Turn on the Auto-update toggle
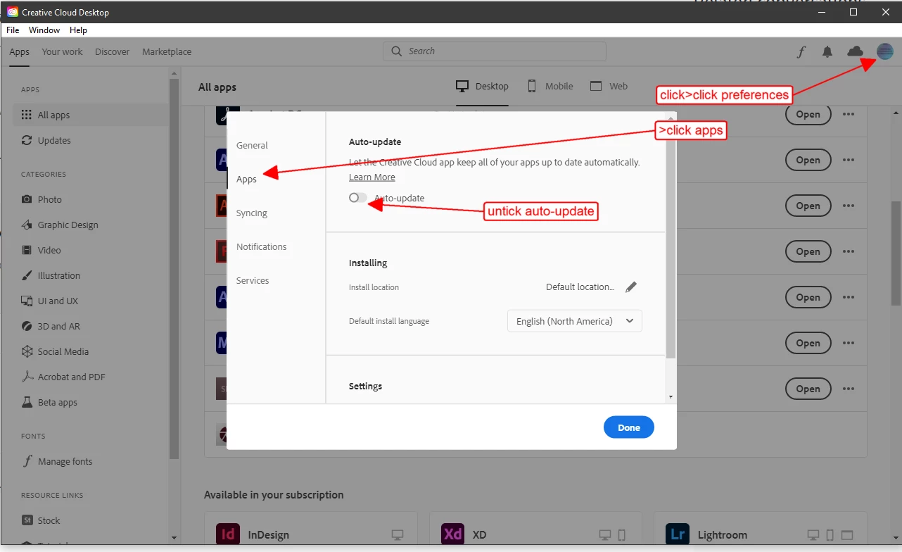 (358, 198)
